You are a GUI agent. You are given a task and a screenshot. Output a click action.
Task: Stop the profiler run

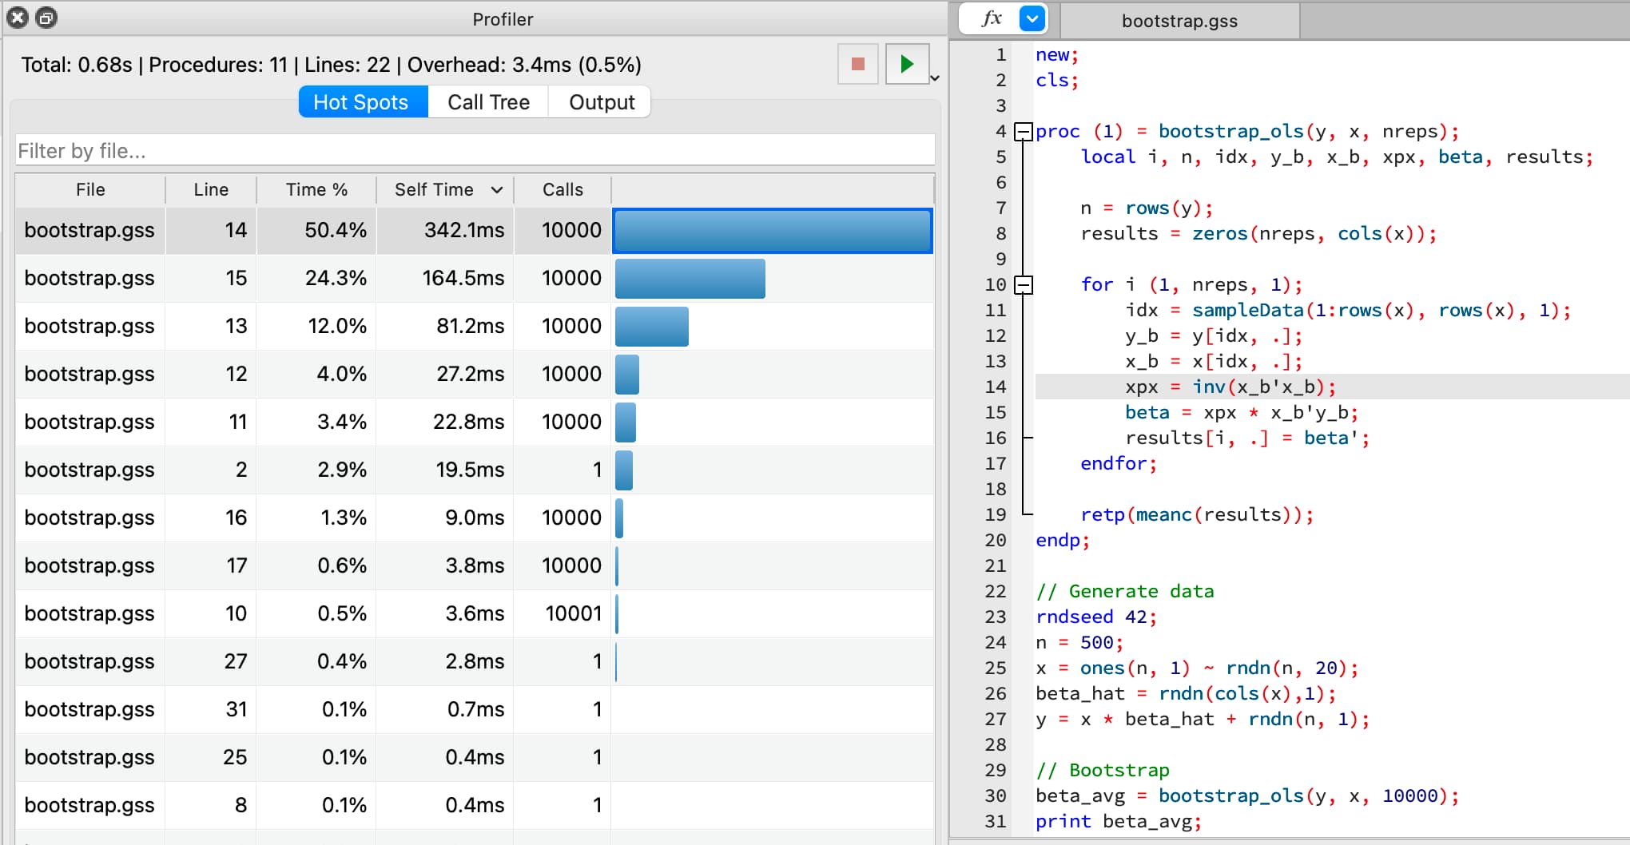click(x=858, y=64)
